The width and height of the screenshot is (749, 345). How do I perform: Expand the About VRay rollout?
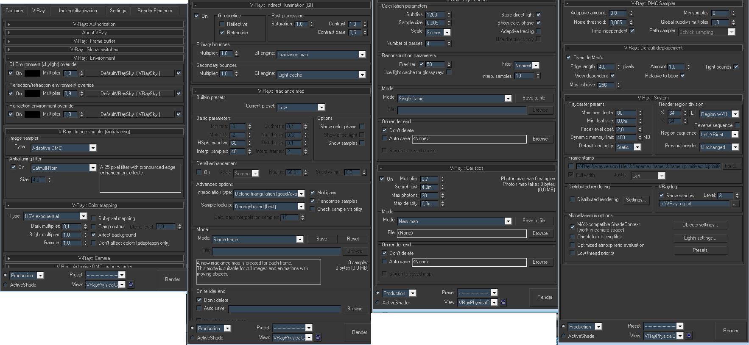point(94,33)
